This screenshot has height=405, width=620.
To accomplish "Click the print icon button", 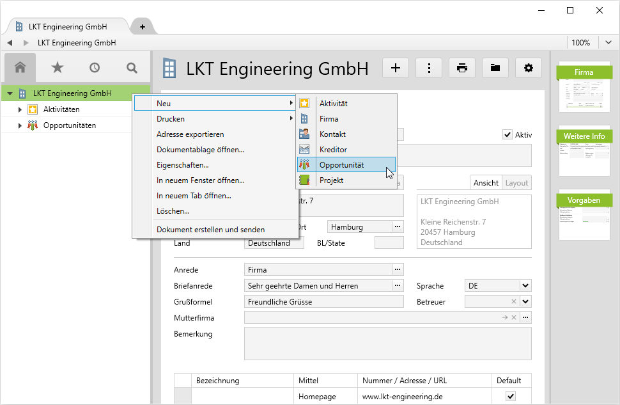I will point(462,68).
